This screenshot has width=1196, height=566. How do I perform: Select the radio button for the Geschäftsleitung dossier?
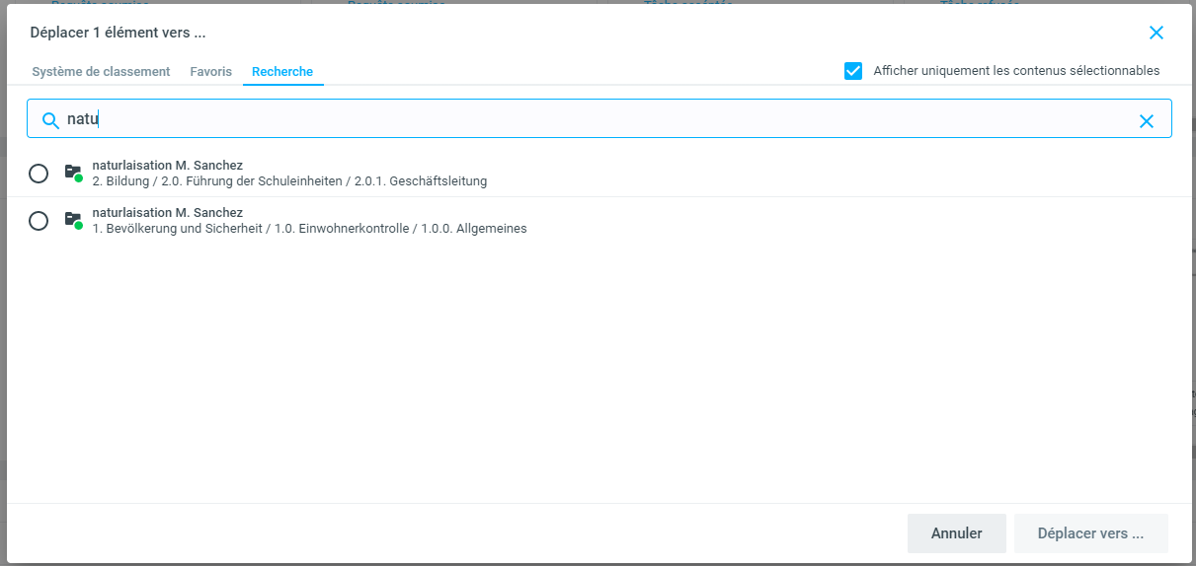click(x=39, y=174)
